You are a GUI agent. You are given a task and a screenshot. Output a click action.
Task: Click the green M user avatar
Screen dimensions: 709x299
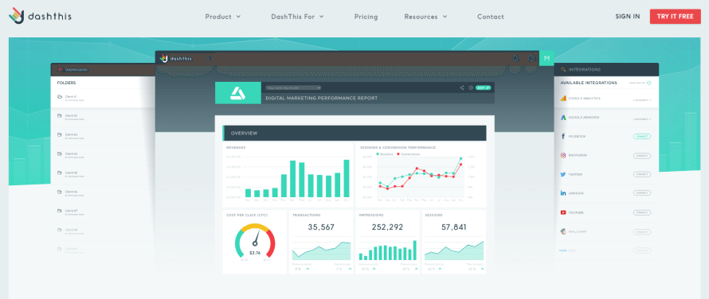tap(546, 58)
